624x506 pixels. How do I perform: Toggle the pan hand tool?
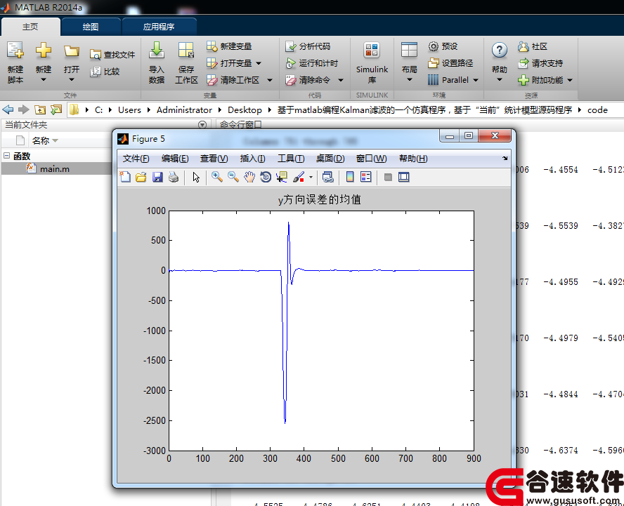click(249, 177)
